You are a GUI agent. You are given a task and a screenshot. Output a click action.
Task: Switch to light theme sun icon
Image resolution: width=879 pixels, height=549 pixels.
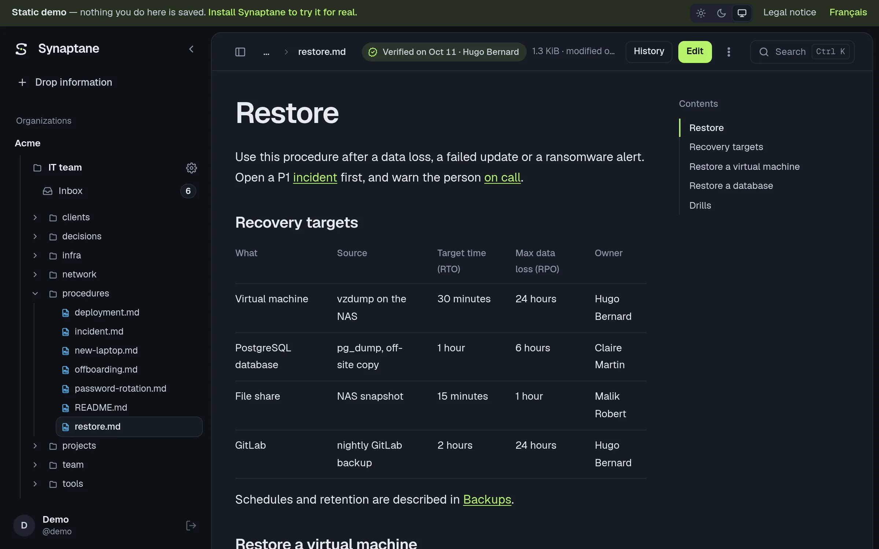pyautogui.click(x=701, y=13)
